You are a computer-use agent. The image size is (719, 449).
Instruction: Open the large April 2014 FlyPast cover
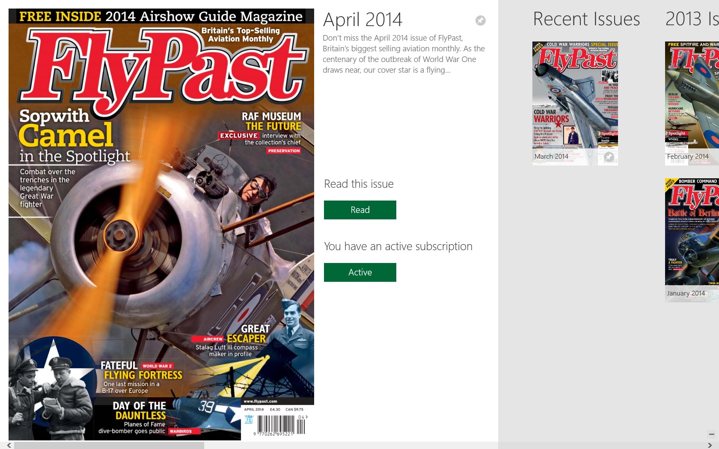(x=161, y=224)
